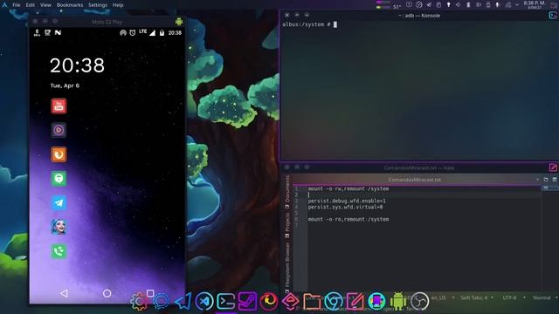Tap Android home navigation button
The height and width of the screenshot is (314, 559).
(x=107, y=293)
